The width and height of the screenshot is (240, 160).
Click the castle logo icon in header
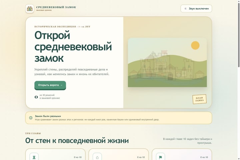coord(30,9)
